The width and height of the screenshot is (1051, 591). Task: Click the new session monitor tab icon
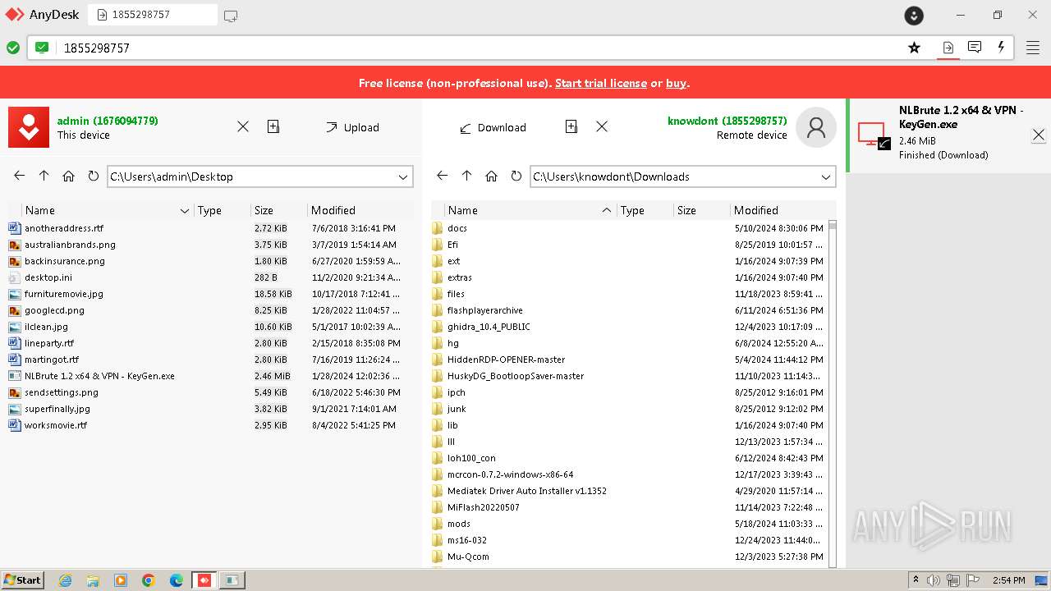(x=231, y=15)
